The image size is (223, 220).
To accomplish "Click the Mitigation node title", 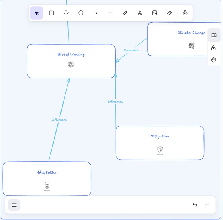I will tap(160, 136).
